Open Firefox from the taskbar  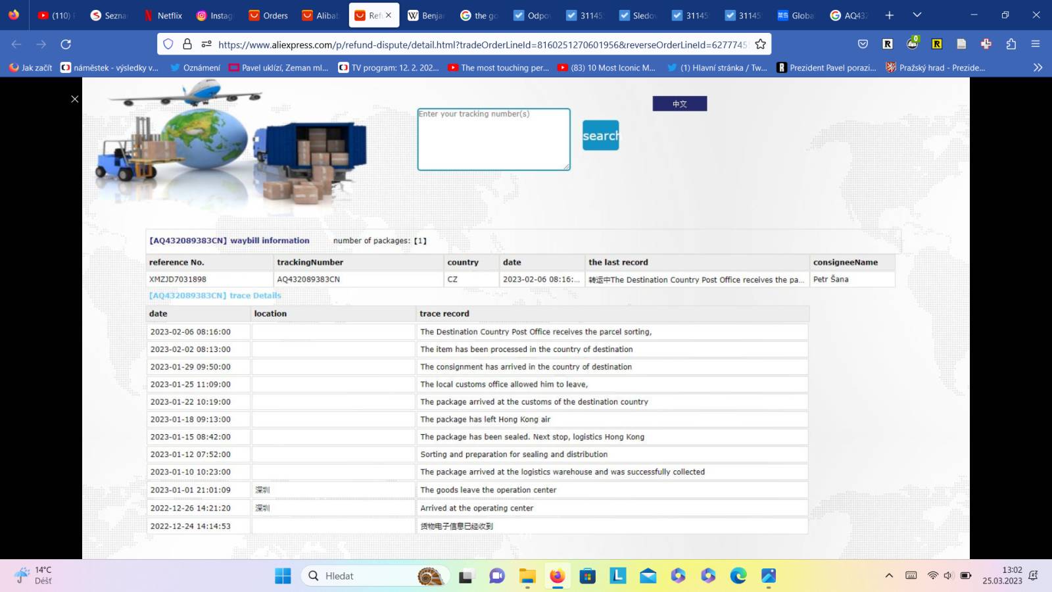pyautogui.click(x=558, y=576)
